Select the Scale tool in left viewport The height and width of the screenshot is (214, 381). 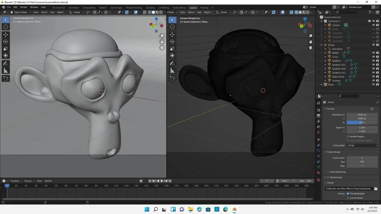[5, 49]
